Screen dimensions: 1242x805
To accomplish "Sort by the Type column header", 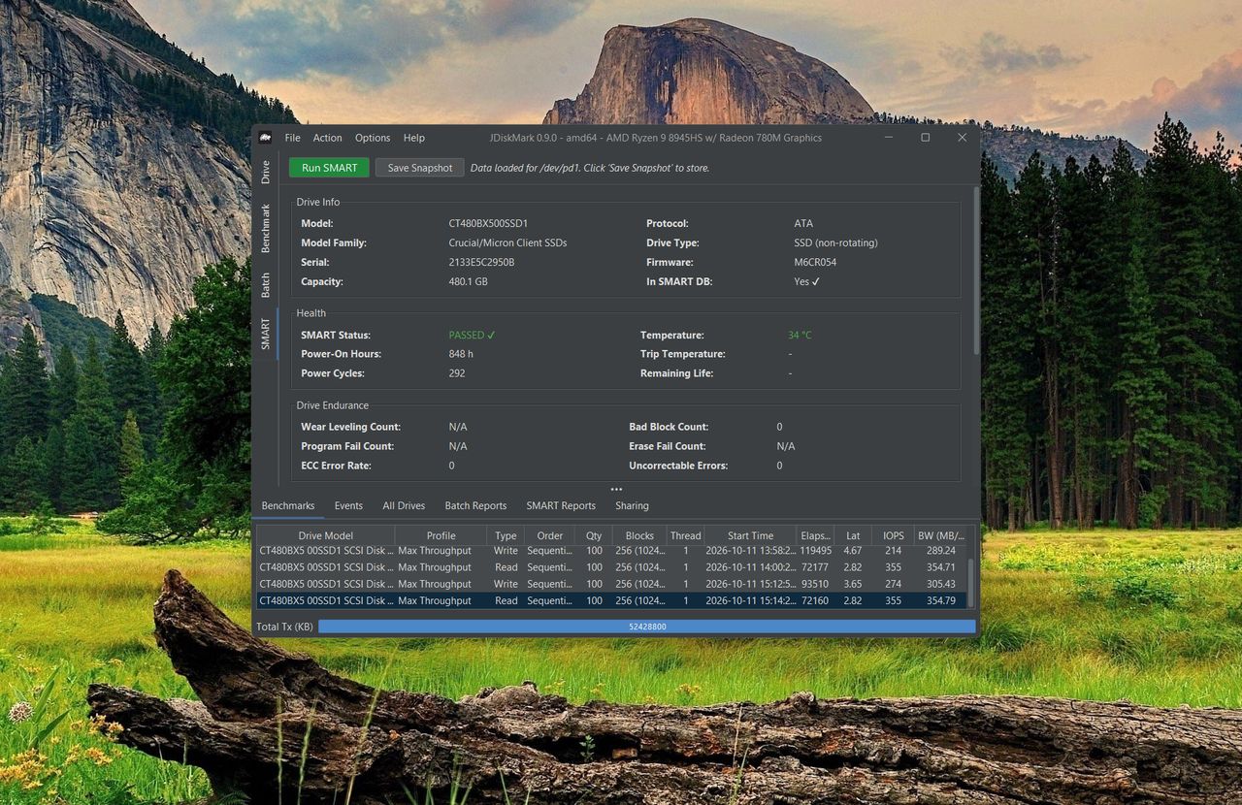I will (x=506, y=535).
